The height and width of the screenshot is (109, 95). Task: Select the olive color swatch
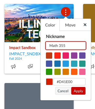(x=58, y=72)
